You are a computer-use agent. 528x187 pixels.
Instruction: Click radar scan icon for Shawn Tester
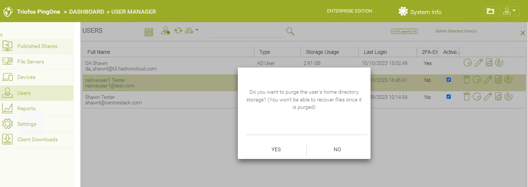click(x=509, y=96)
